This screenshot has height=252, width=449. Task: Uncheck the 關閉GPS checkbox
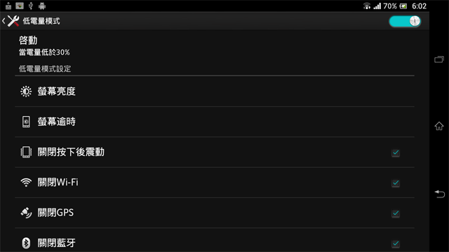click(396, 213)
